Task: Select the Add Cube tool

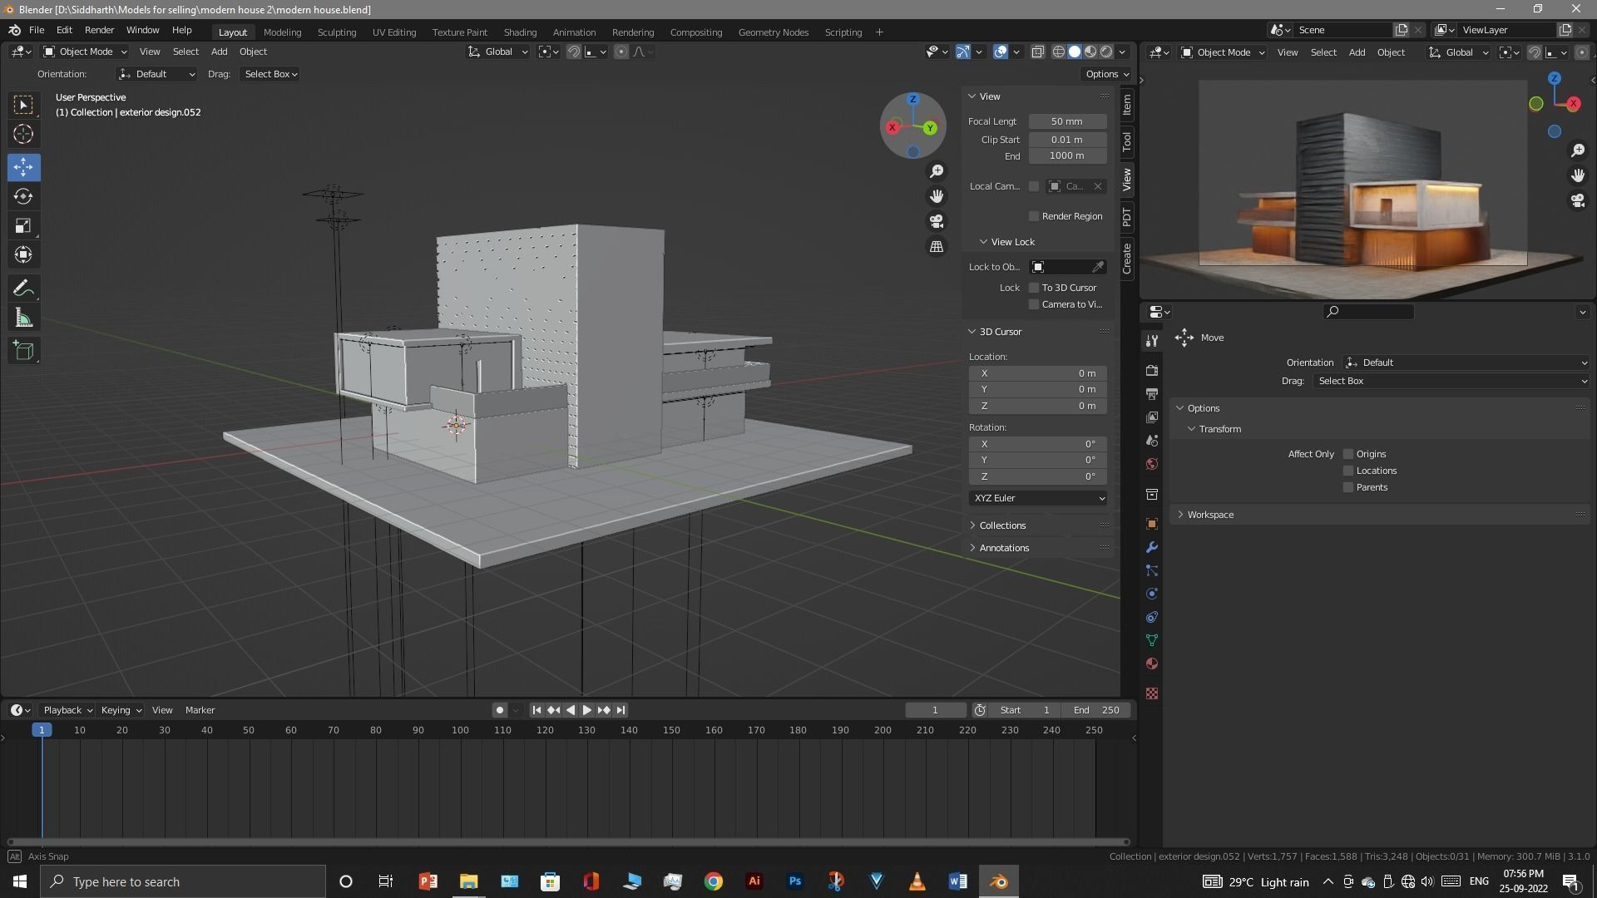Action: [x=23, y=351]
